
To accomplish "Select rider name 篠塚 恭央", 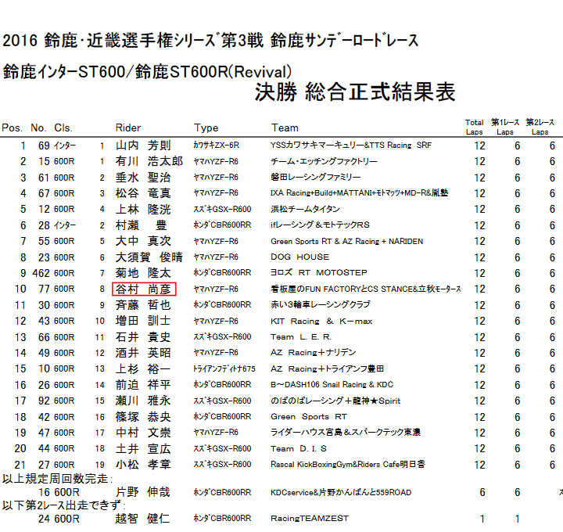I will tap(143, 417).
